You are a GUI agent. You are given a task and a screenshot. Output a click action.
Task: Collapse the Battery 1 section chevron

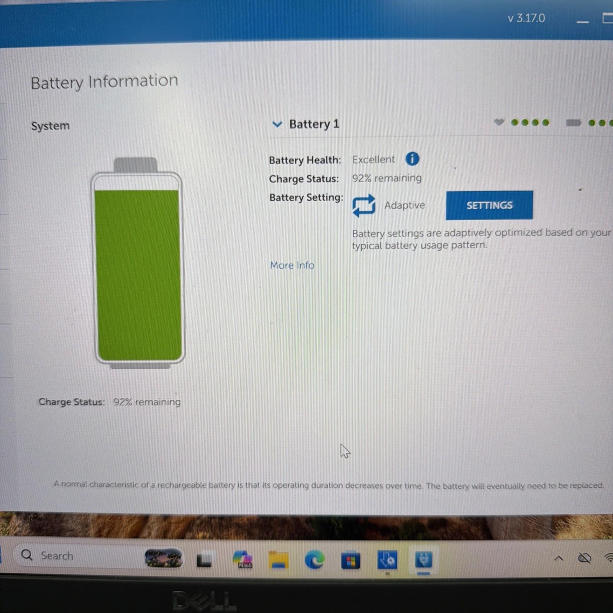[x=277, y=125]
